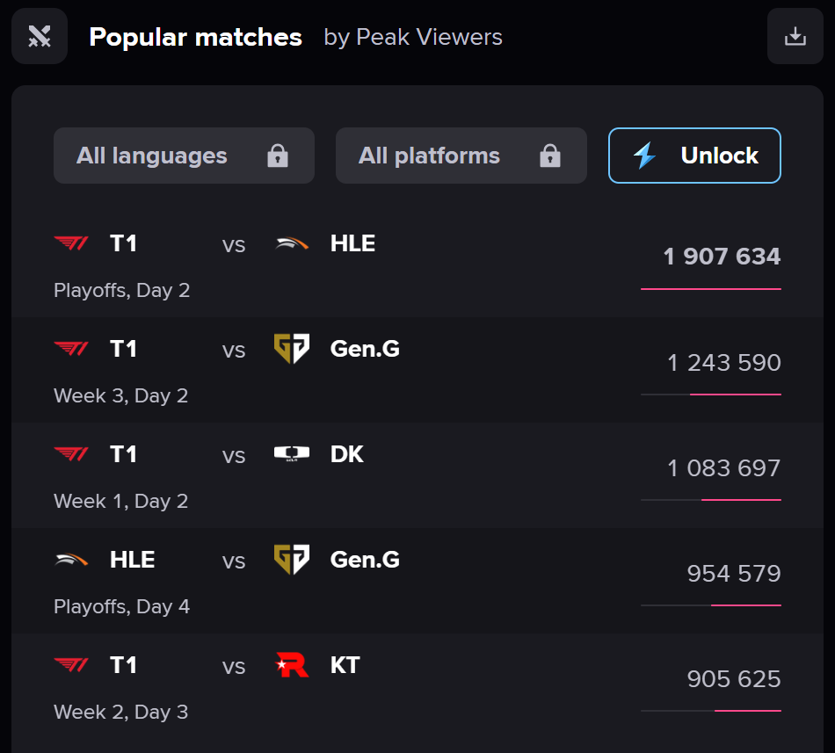Click the lock icon on All platforms

tap(550, 156)
